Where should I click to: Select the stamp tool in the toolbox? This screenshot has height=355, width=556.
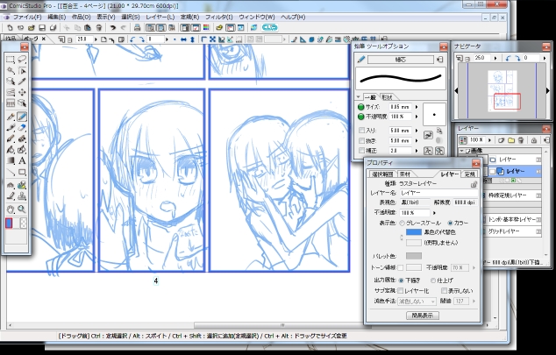click(x=22, y=195)
